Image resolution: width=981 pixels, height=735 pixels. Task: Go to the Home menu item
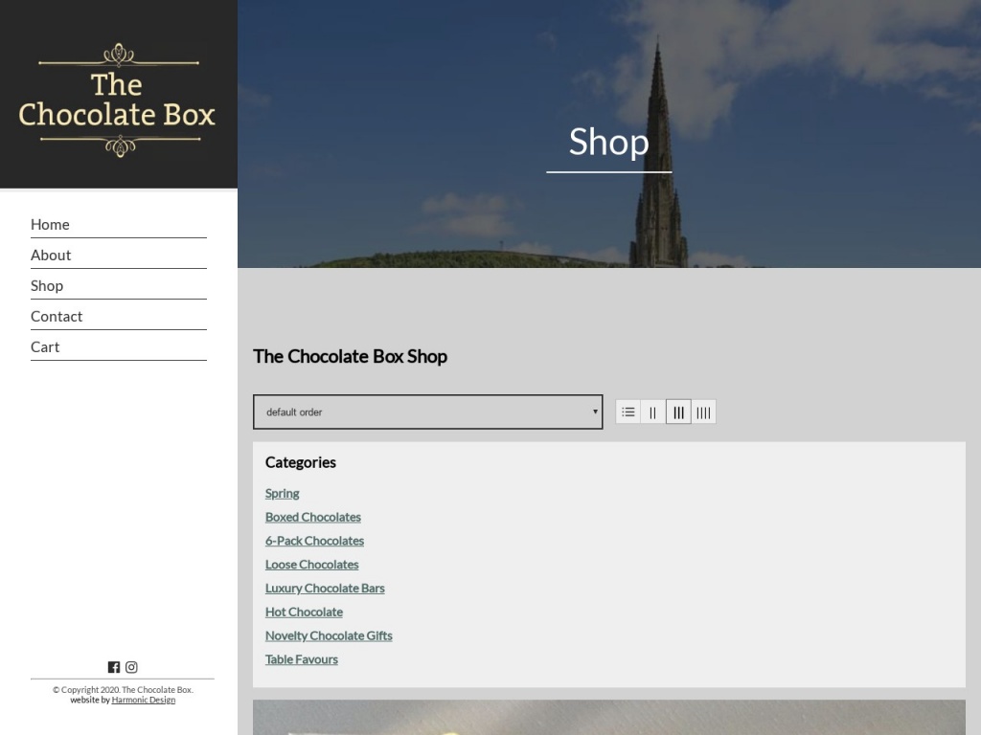[50, 224]
